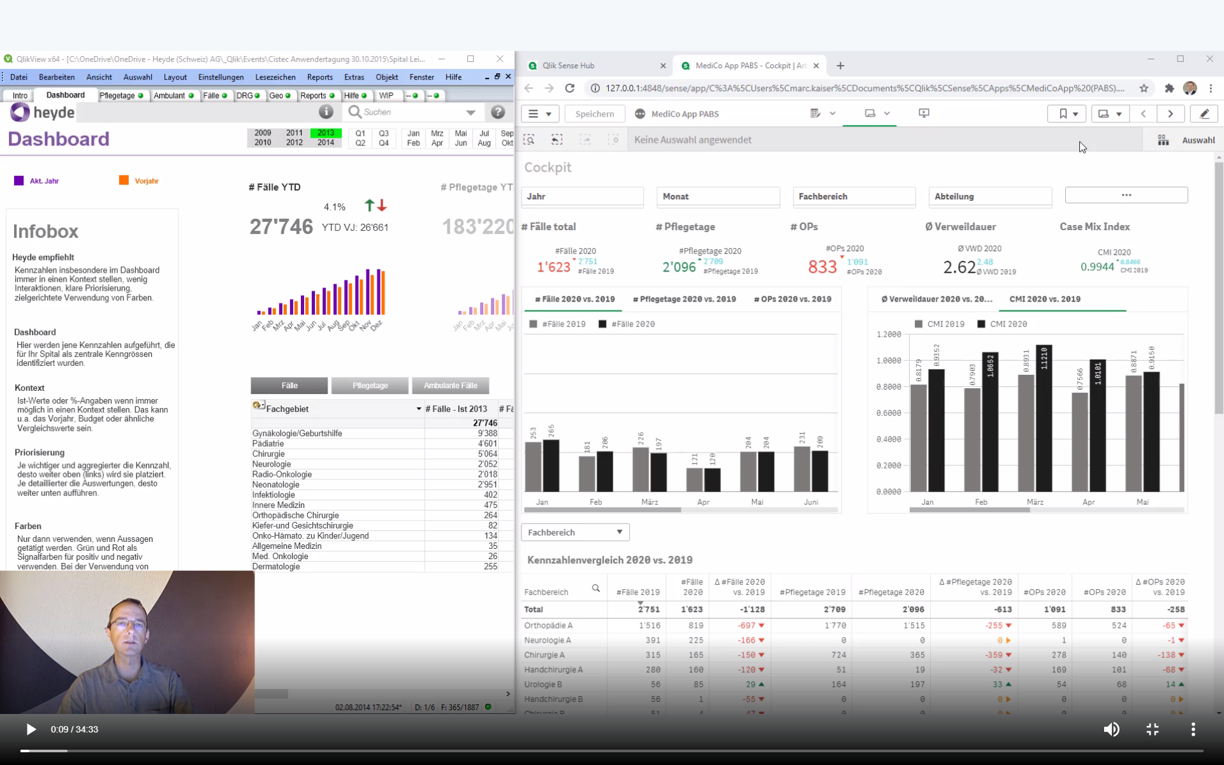The height and width of the screenshot is (765, 1224).
Task: Exit fullscreen on video player
Action: 1153,729
